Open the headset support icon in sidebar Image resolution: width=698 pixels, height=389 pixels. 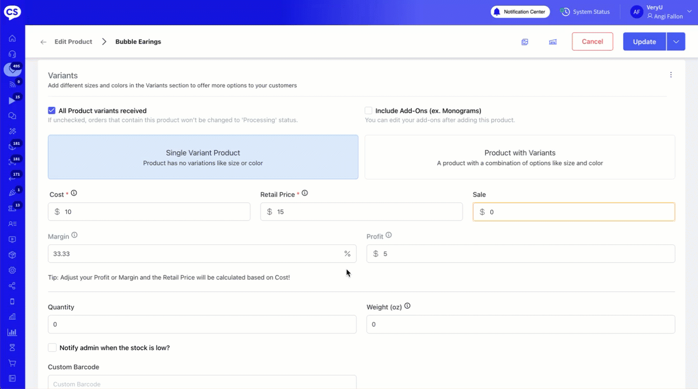pyautogui.click(x=12, y=54)
